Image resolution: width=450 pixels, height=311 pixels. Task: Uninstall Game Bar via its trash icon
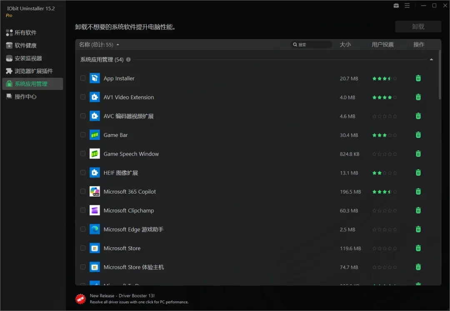pyautogui.click(x=418, y=135)
